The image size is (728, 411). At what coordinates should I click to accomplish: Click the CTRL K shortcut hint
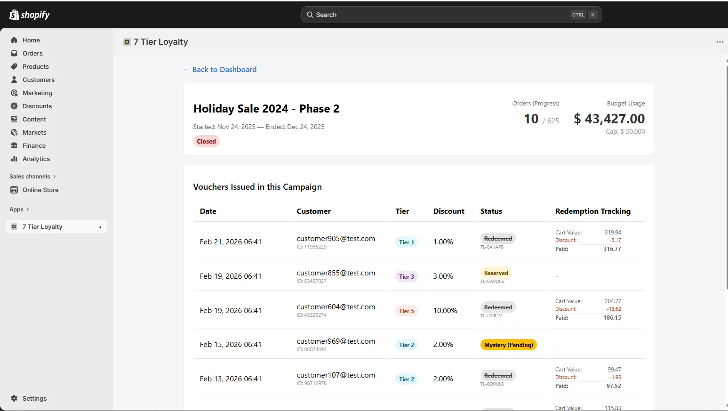(x=584, y=15)
